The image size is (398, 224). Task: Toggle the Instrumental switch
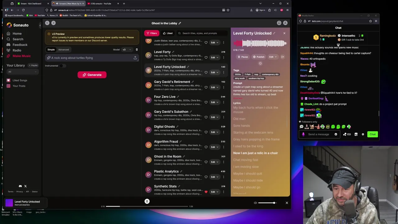[63, 66]
